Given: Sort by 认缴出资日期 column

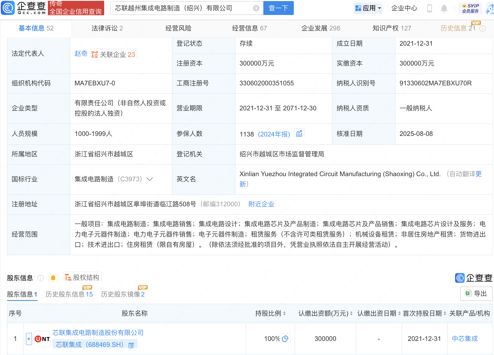Looking at the screenshot, I should tap(399, 313).
